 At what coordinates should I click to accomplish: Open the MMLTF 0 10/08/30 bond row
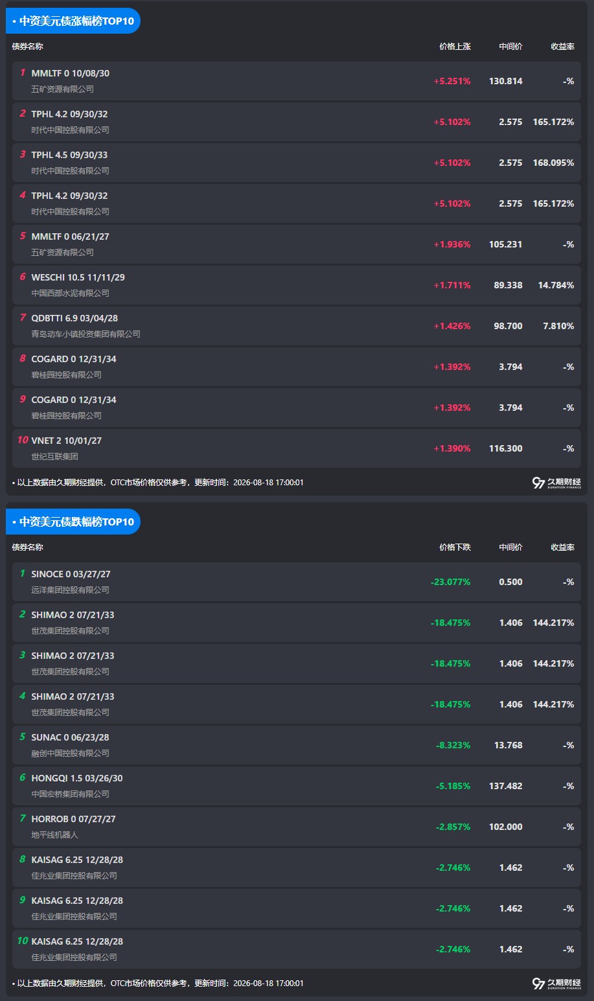pos(297,81)
